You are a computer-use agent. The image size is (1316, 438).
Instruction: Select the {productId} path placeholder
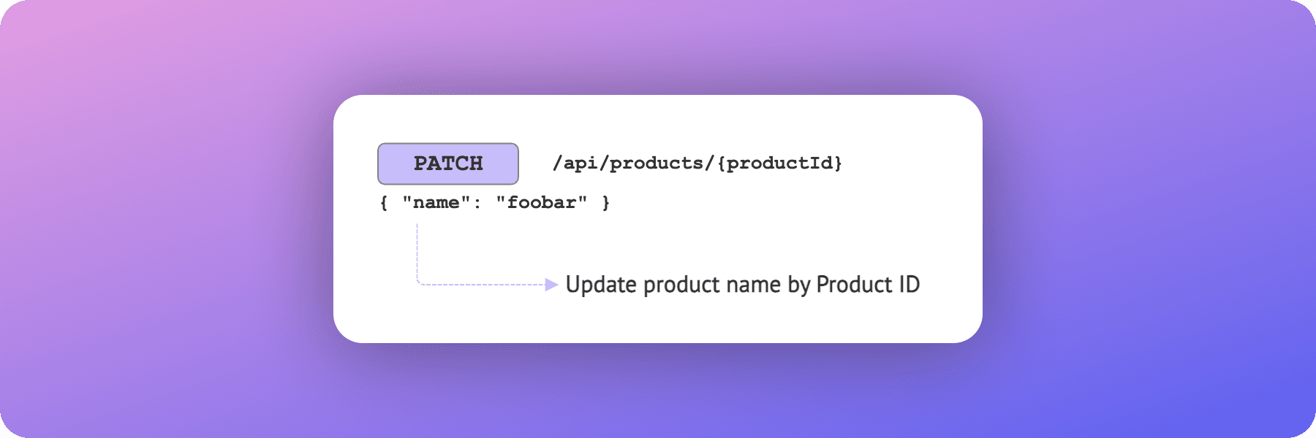[780, 163]
